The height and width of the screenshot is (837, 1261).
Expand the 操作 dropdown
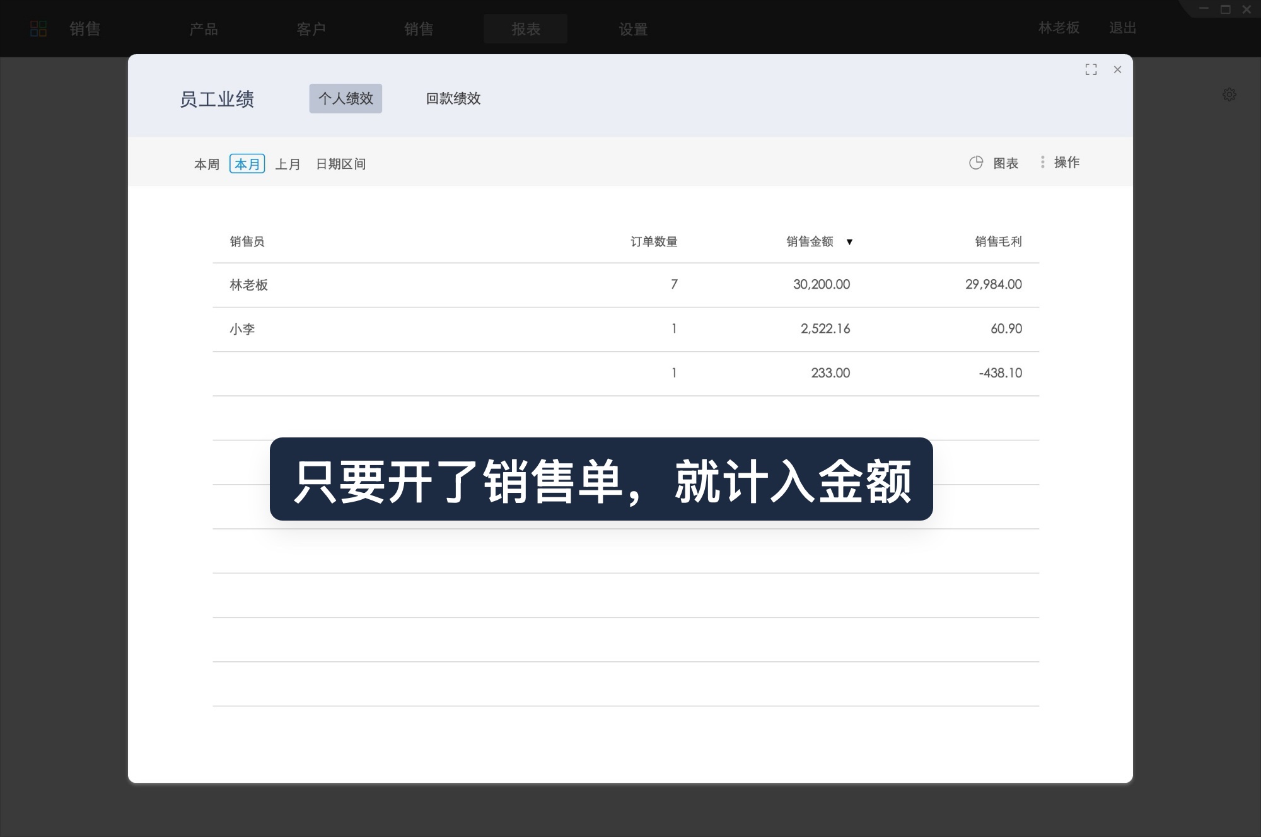[x=1066, y=162]
